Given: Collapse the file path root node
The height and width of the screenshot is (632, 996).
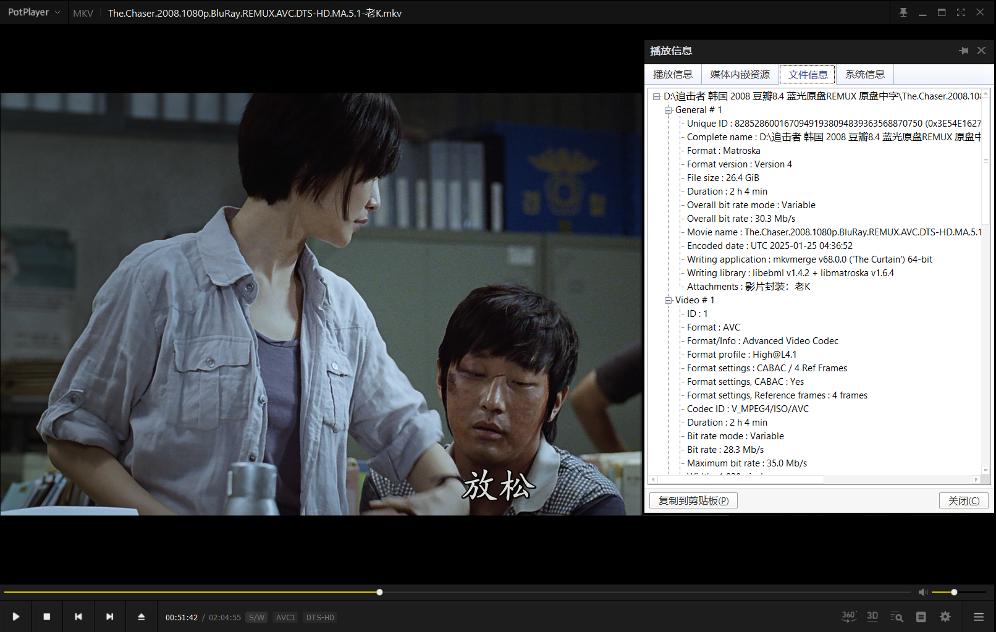Looking at the screenshot, I should [x=657, y=96].
